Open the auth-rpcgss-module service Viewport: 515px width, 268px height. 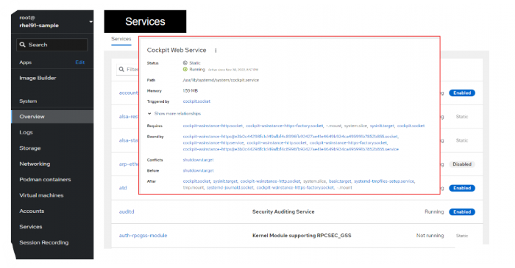point(143,235)
